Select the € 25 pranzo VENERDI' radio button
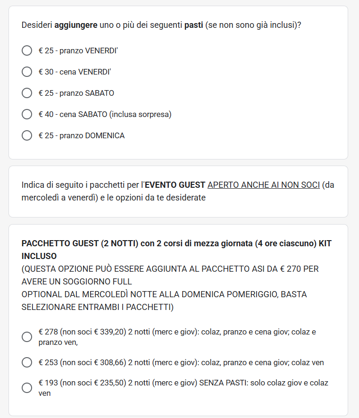Screen dimensions: 359x418 [27, 50]
